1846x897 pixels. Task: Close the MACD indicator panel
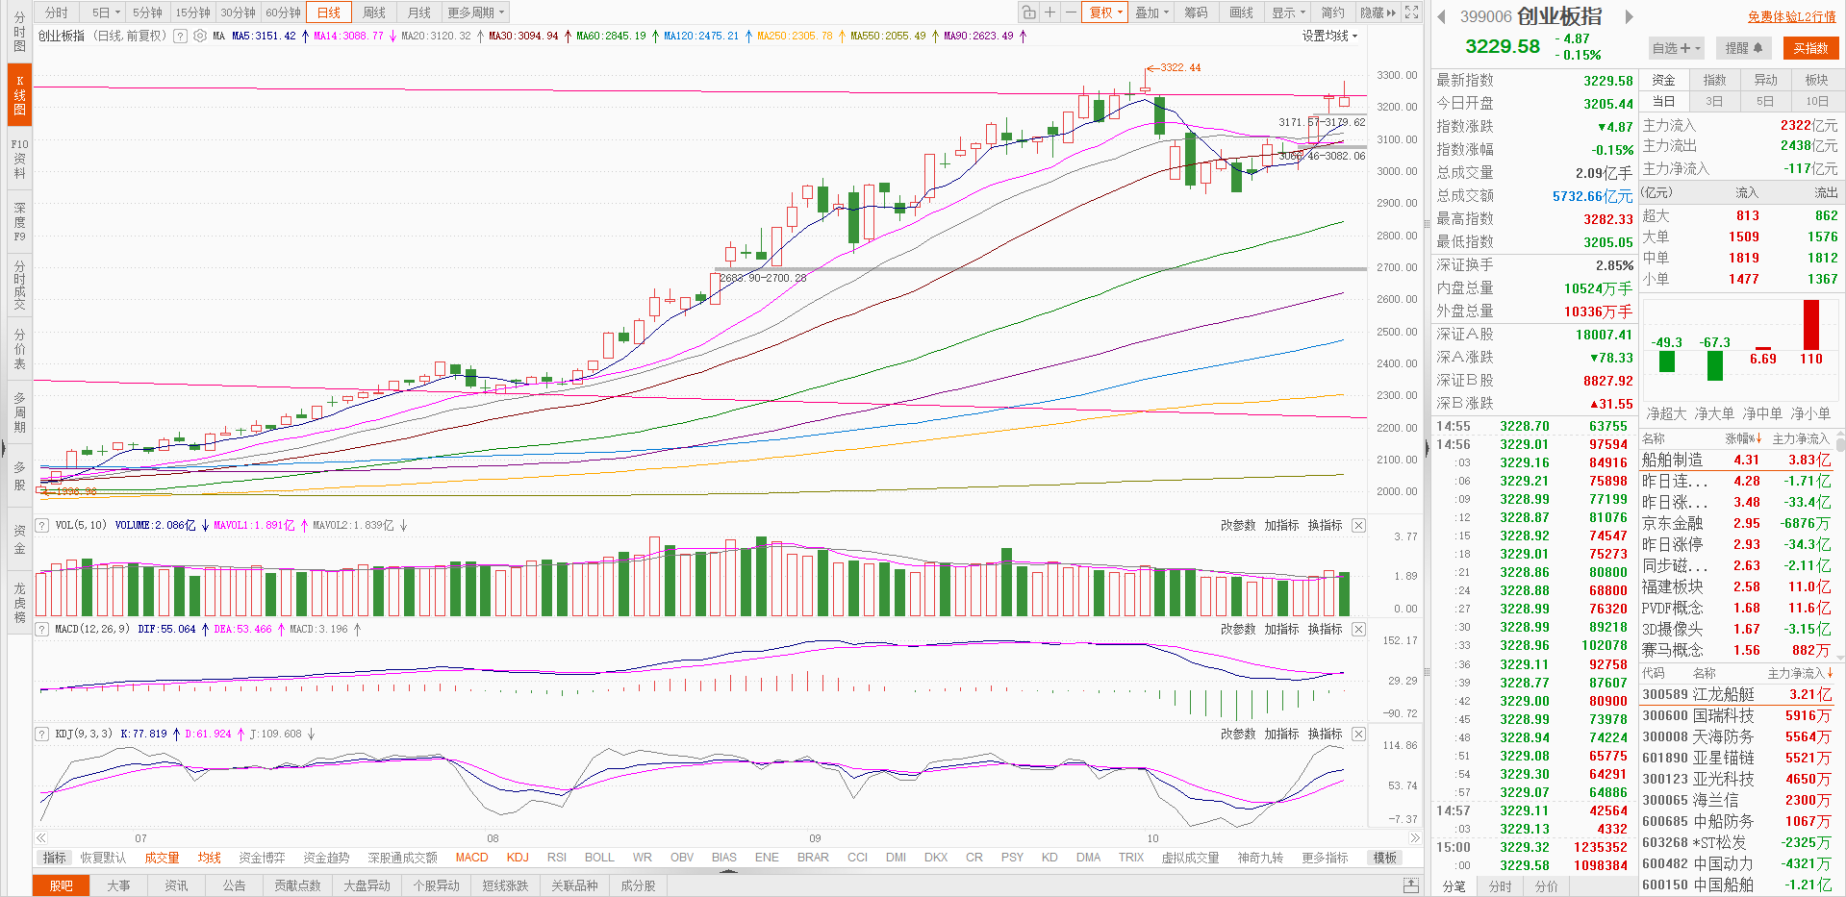click(1358, 629)
